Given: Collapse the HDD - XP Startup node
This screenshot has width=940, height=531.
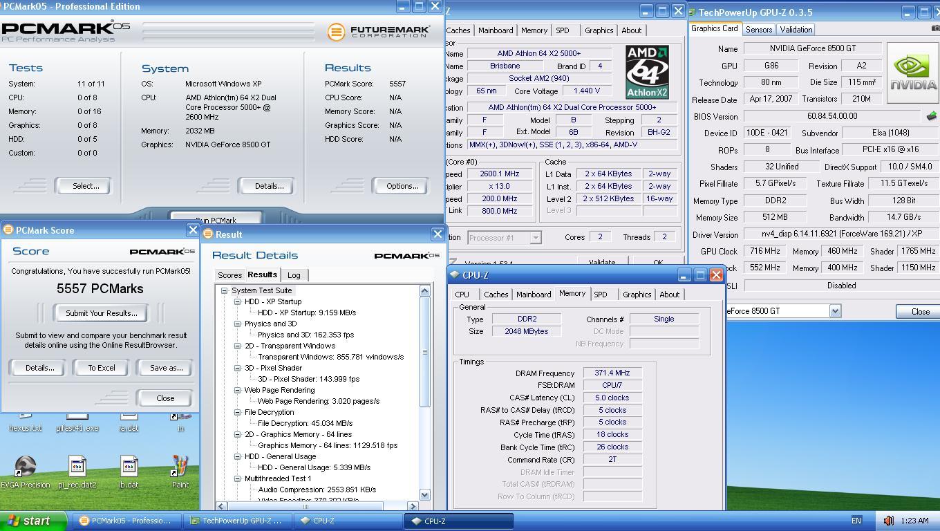Looking at the screenshot, I should pos(237,301).
